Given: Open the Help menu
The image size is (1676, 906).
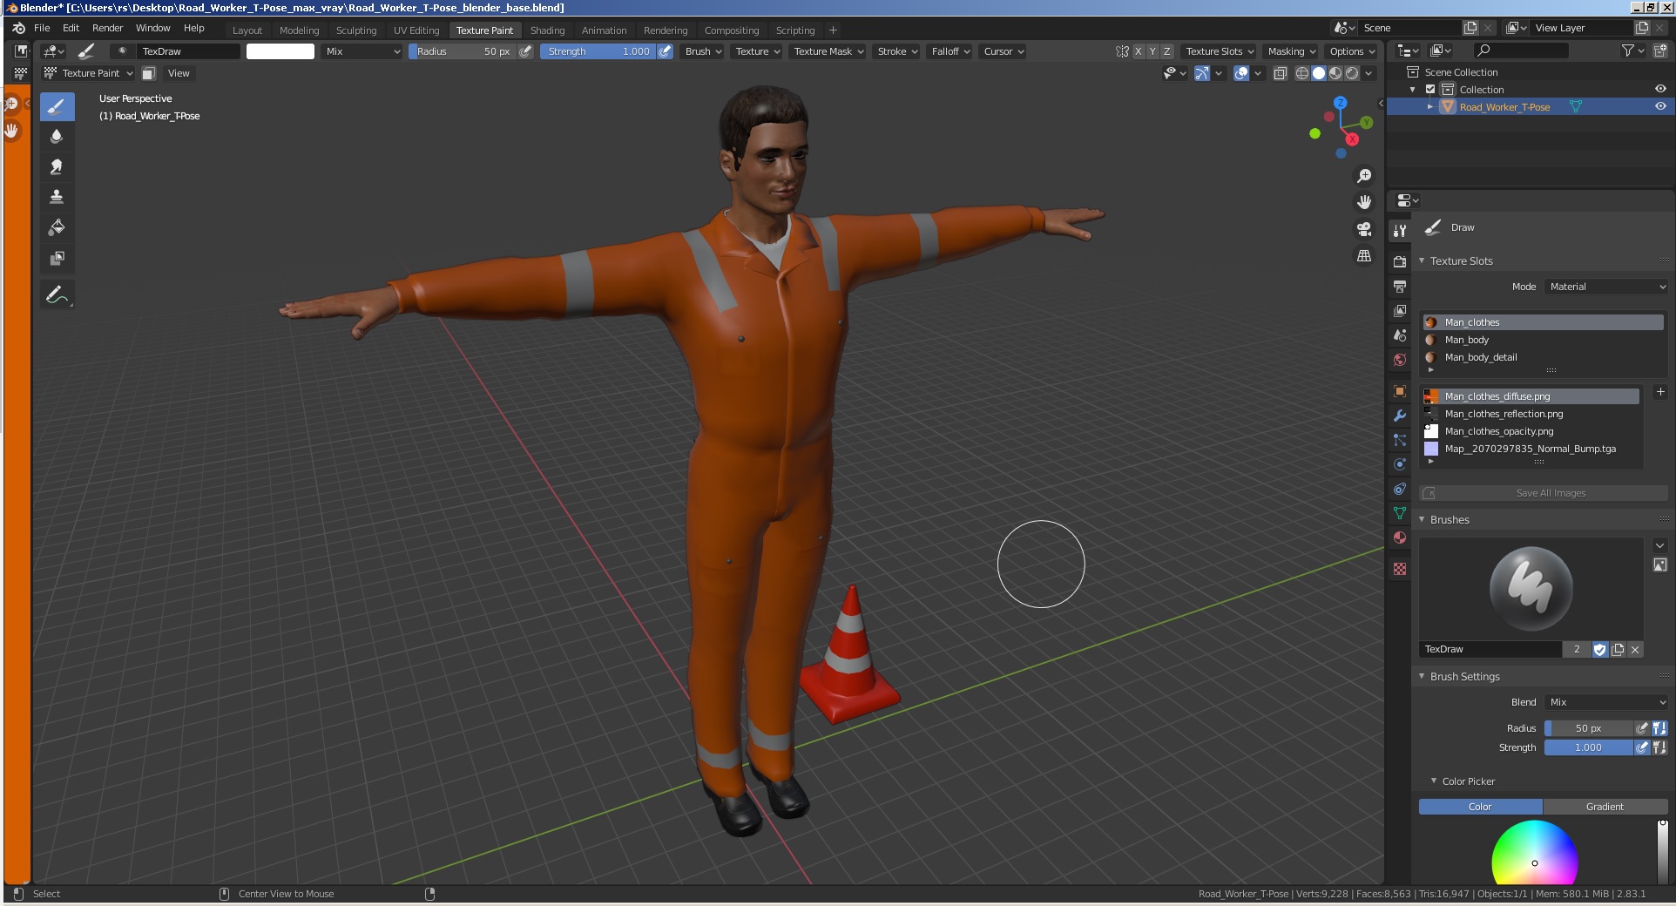Looking at the screenshot, I should pyautogui.click(x=194, y=28).
